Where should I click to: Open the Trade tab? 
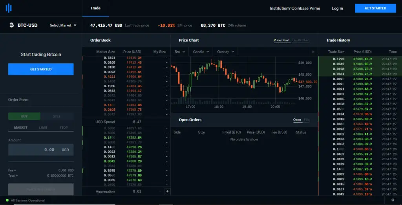coord(95,8)
